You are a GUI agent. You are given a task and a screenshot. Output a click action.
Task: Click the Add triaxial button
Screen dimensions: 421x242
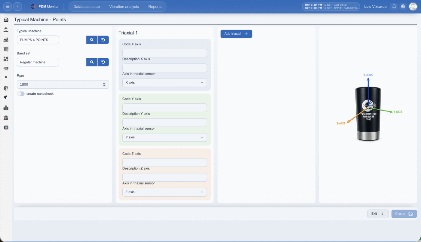pyautogui.click(x=236, y=34)
